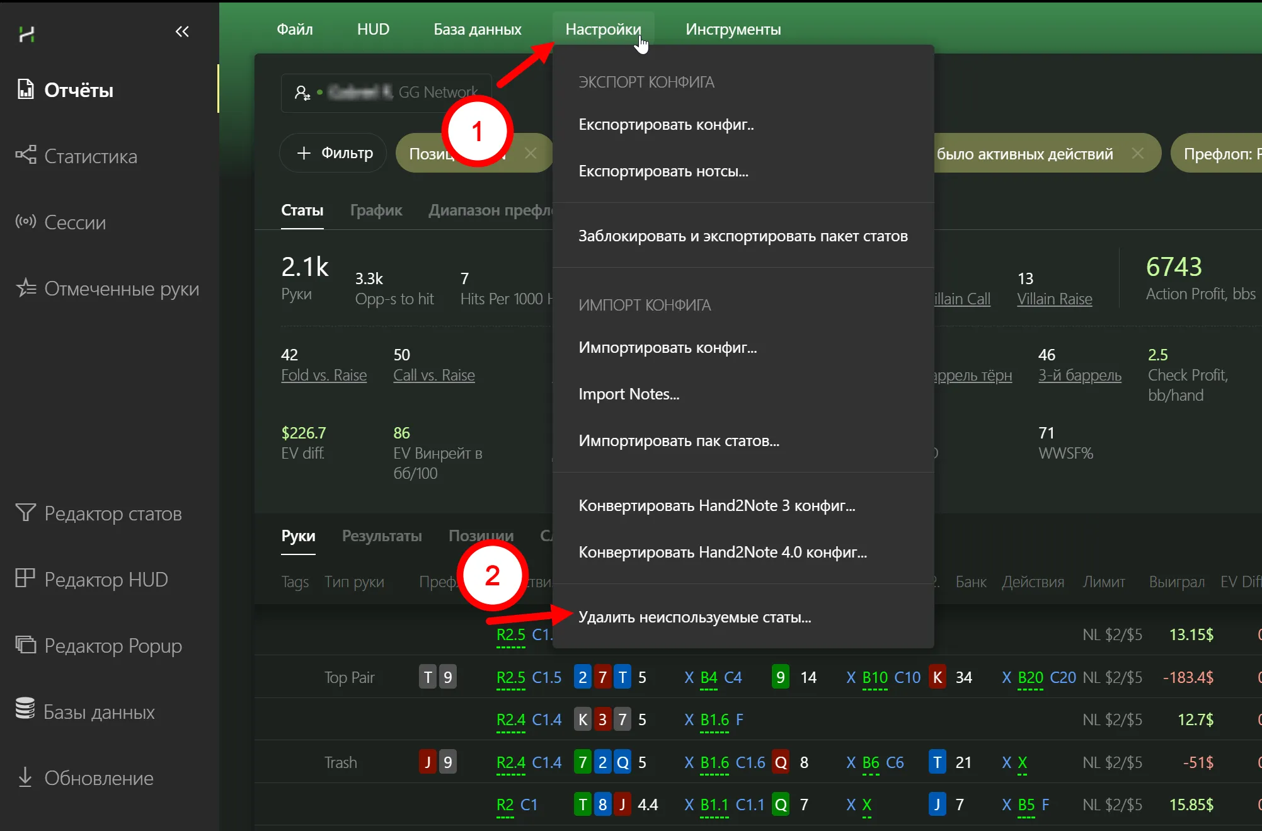Choose 'Удалить неиспользуемые статы...' menu entry
This screenshot has height=831, width=1262.
pos(694,617)
